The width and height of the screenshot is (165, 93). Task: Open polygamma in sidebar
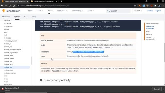(x=8, y=26)
